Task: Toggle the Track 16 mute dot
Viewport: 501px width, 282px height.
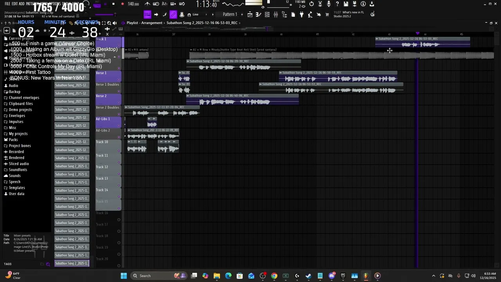Action: click(119, 220)
